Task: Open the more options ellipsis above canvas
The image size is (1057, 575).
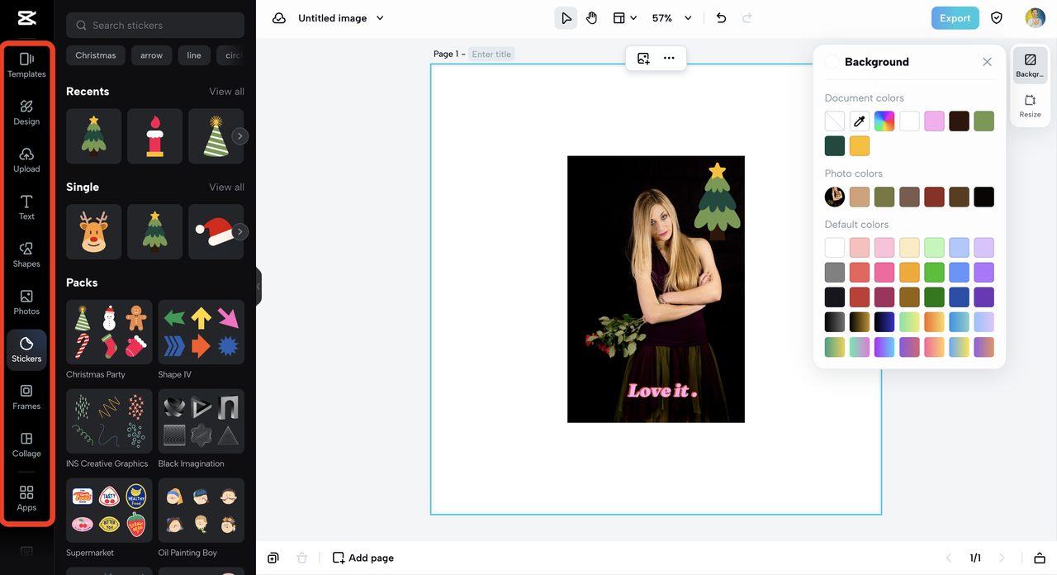Action: (x=669, y=58)
